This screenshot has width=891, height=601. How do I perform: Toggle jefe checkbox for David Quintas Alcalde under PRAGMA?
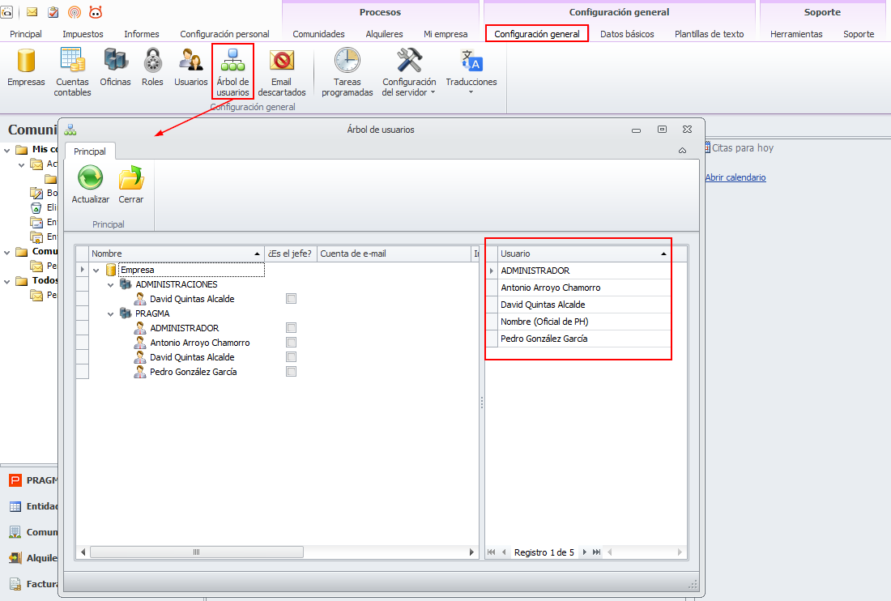point(292,357)
